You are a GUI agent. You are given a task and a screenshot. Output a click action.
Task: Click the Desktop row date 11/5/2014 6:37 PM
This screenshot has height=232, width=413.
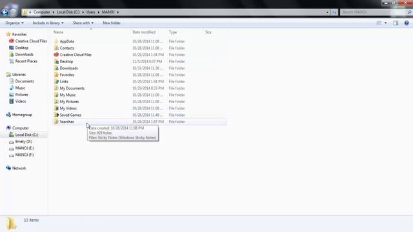point(147,62)
